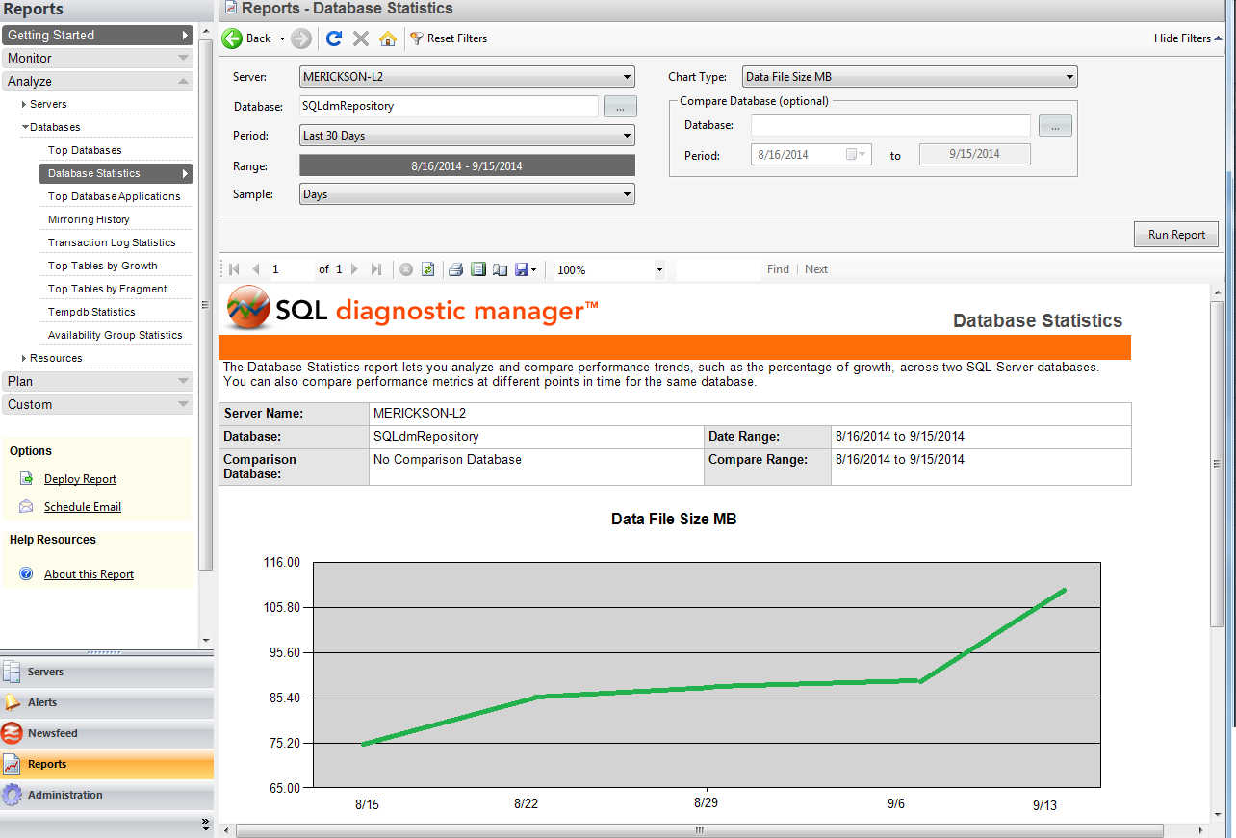Refresh the report with the blue arrow icon
This screenshot has height=838, width=1236.
[x=334, y=38]
